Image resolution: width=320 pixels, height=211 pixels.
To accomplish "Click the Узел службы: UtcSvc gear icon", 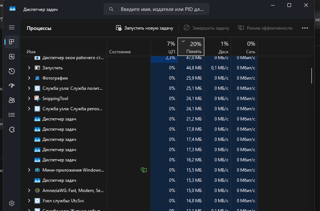I will (37, 201).
